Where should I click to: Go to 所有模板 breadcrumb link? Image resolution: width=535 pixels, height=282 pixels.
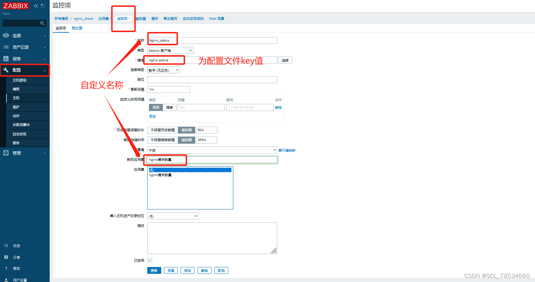tap(61, 19)
